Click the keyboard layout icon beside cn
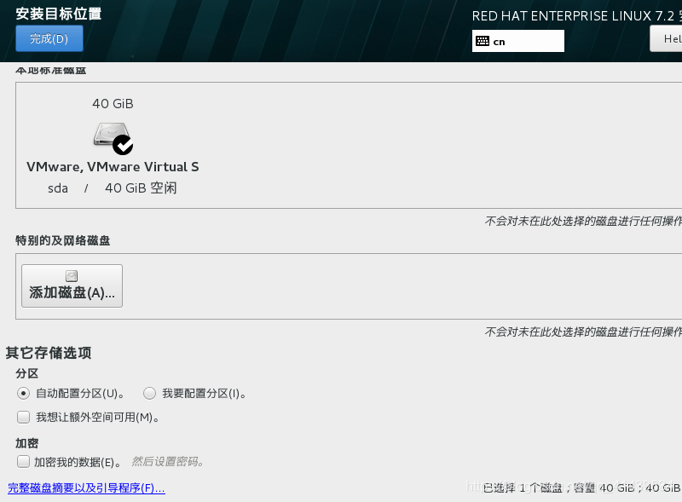The height and width of the screenshot is (502, 682). (x=483, y=41)
